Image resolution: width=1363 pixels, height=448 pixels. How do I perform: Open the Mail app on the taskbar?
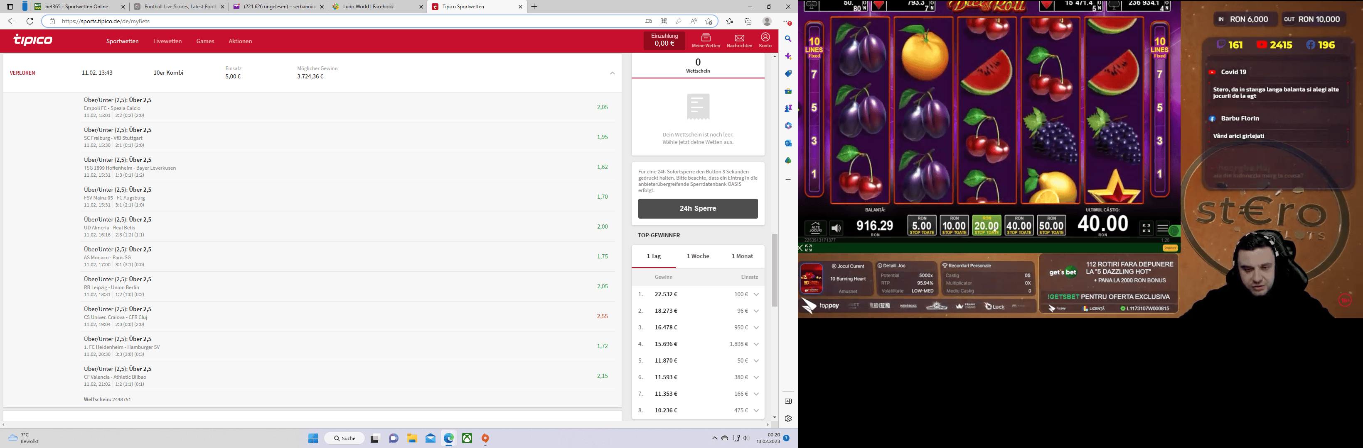click(x=431, y=438)
